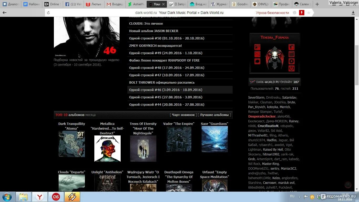Open the chat bubble icon in user panel
Viewport: 359px width, 202px height.
[x=257, y=61]
